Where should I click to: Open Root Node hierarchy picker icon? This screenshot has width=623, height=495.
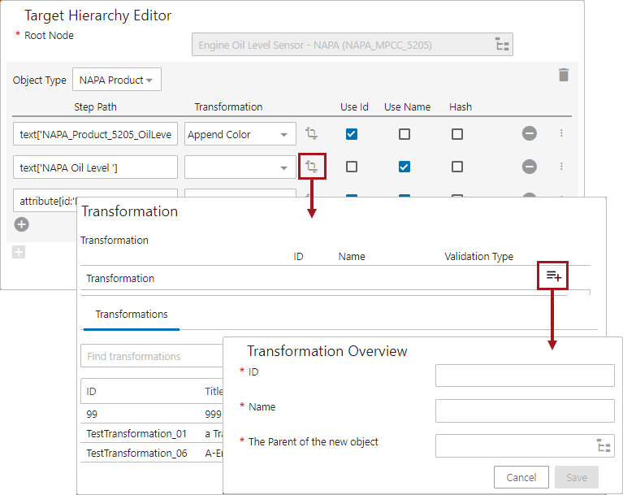pos(501,45)
